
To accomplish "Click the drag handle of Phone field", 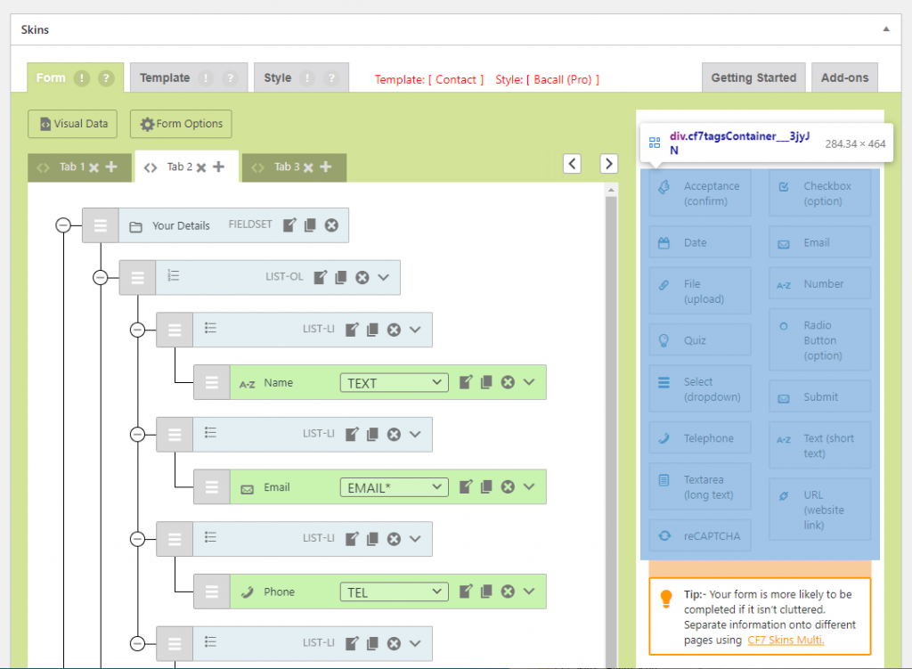I will (x=211, y=591).
